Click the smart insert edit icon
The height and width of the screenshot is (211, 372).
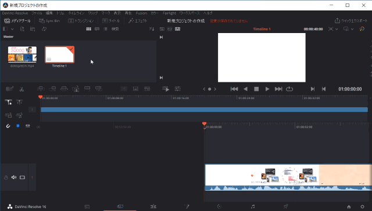point(41,89)
